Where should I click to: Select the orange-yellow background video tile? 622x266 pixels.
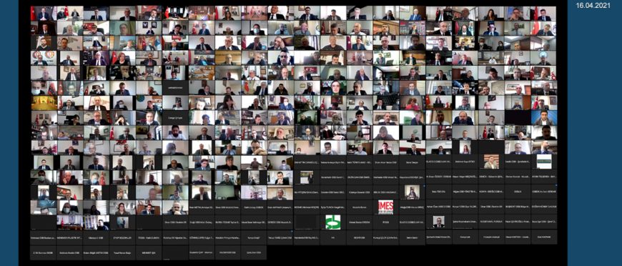pos(44,103)
